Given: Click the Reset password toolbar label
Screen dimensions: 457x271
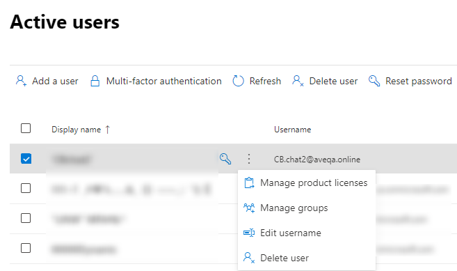Looking at the screenshot, I should click(x=419, y=81).
